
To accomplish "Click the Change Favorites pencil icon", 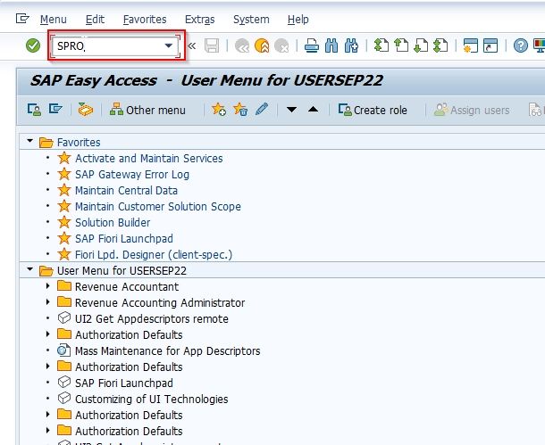I will click(262, 110).
